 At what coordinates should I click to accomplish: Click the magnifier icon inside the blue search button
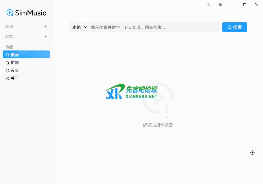[x=229, y=27]
